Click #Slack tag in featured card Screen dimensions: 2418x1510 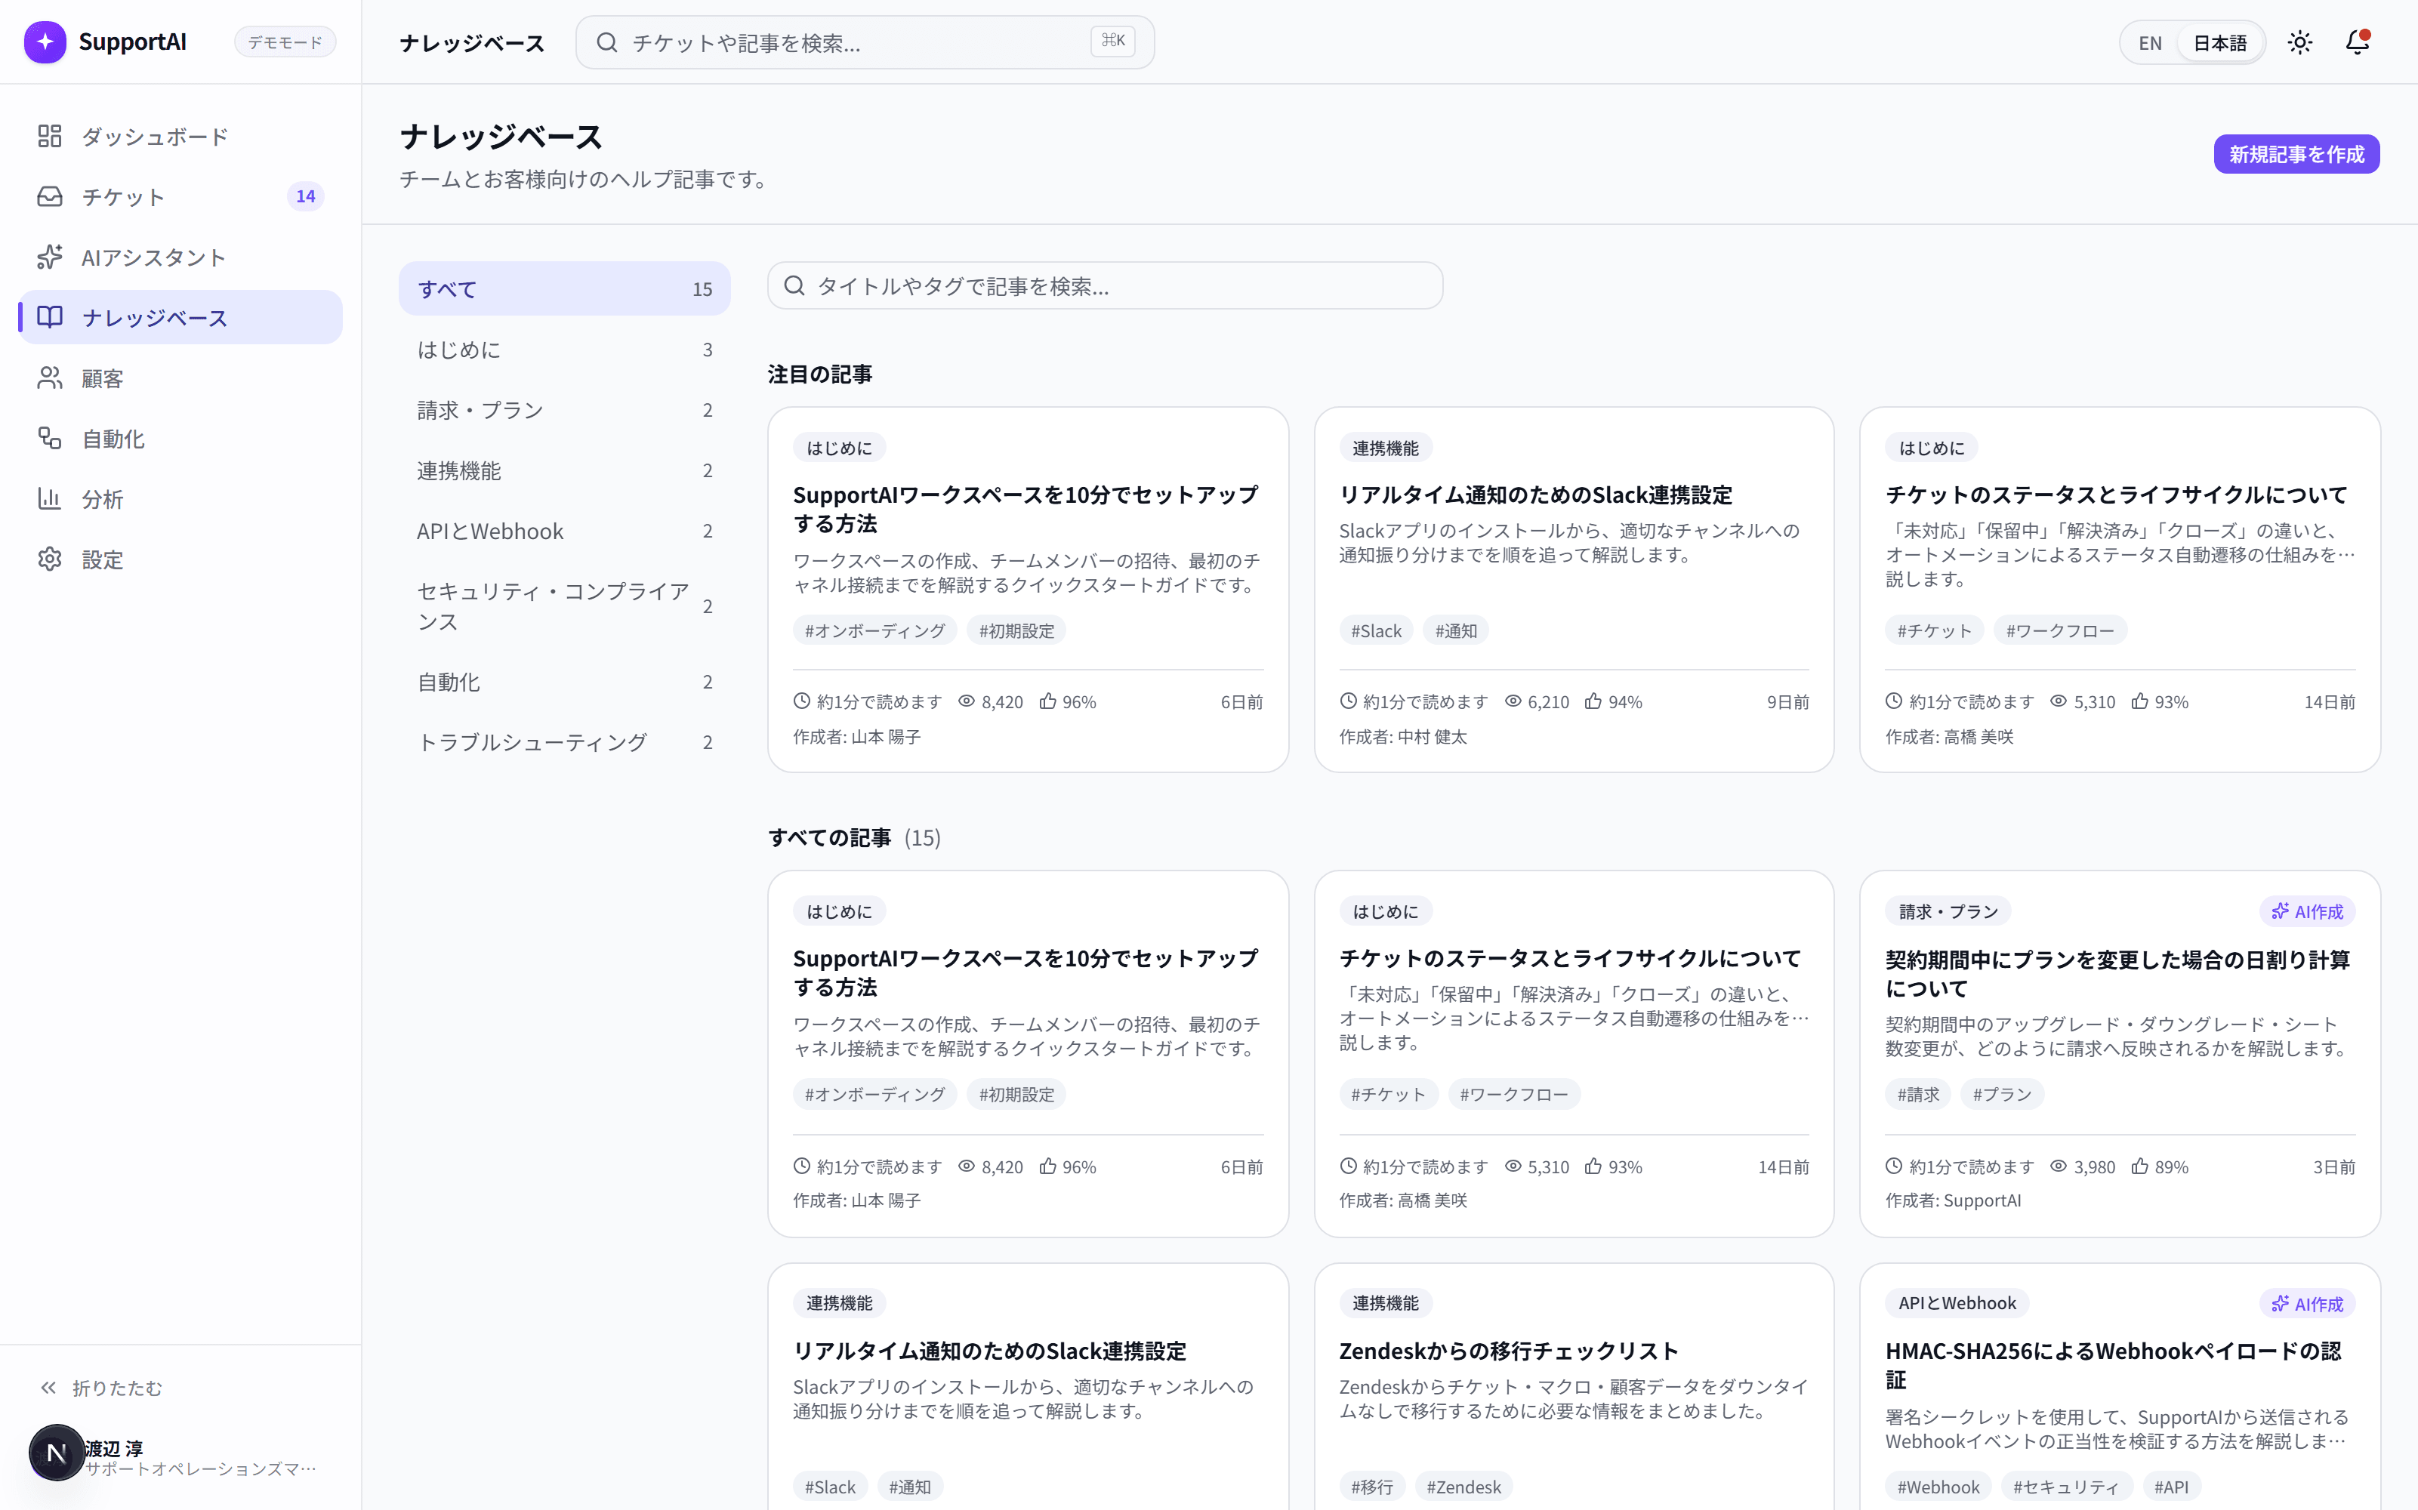click(x=1375, y=630)
